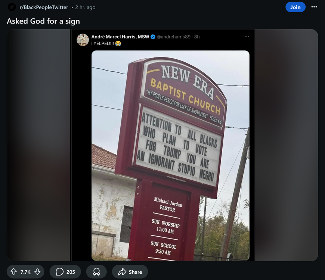Give an award using the ribbon icon
325x280 pixels.
pos(96,272)
